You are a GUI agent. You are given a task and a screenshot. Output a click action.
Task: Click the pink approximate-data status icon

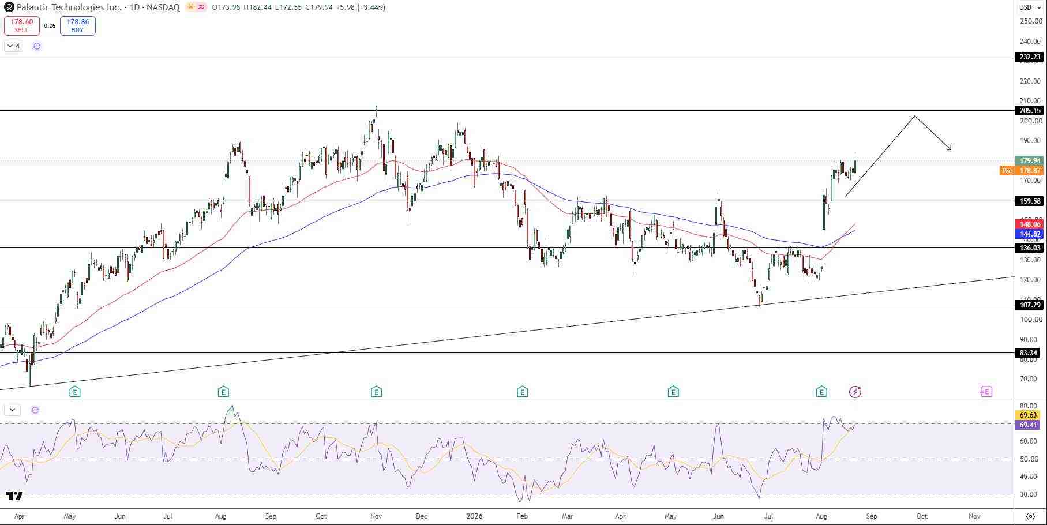201,7
